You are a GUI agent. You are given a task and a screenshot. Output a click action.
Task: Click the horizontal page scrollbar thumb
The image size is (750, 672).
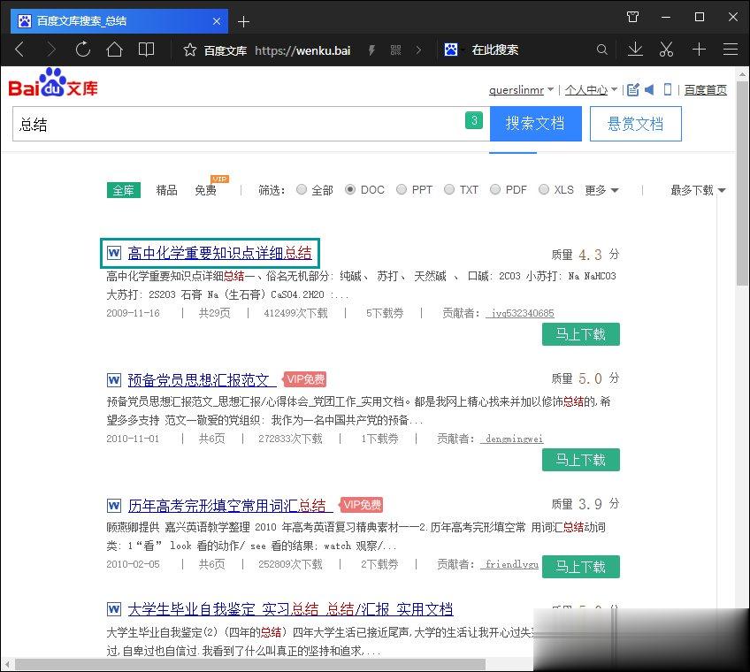250,665
